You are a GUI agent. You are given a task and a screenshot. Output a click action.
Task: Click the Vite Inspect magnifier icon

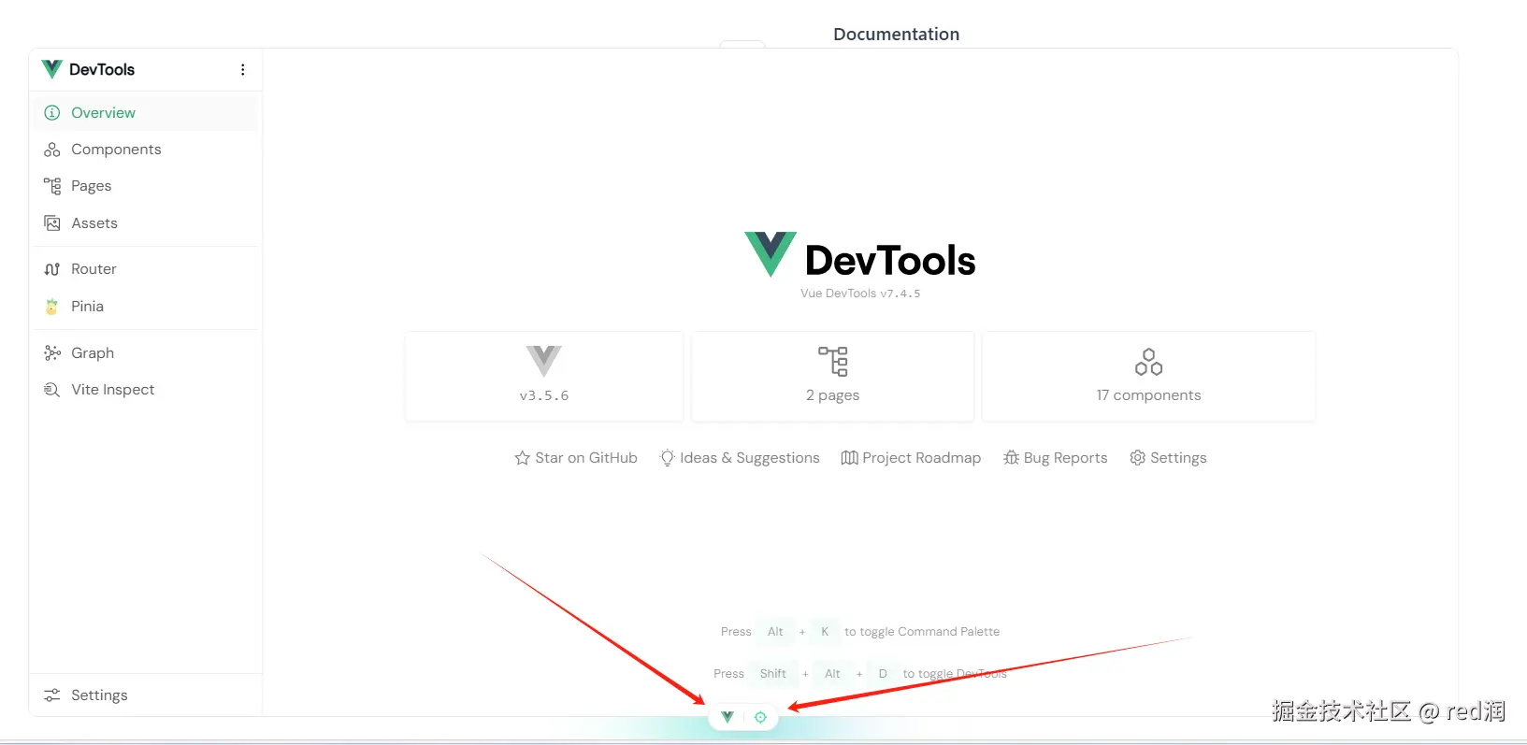point(52,390)
